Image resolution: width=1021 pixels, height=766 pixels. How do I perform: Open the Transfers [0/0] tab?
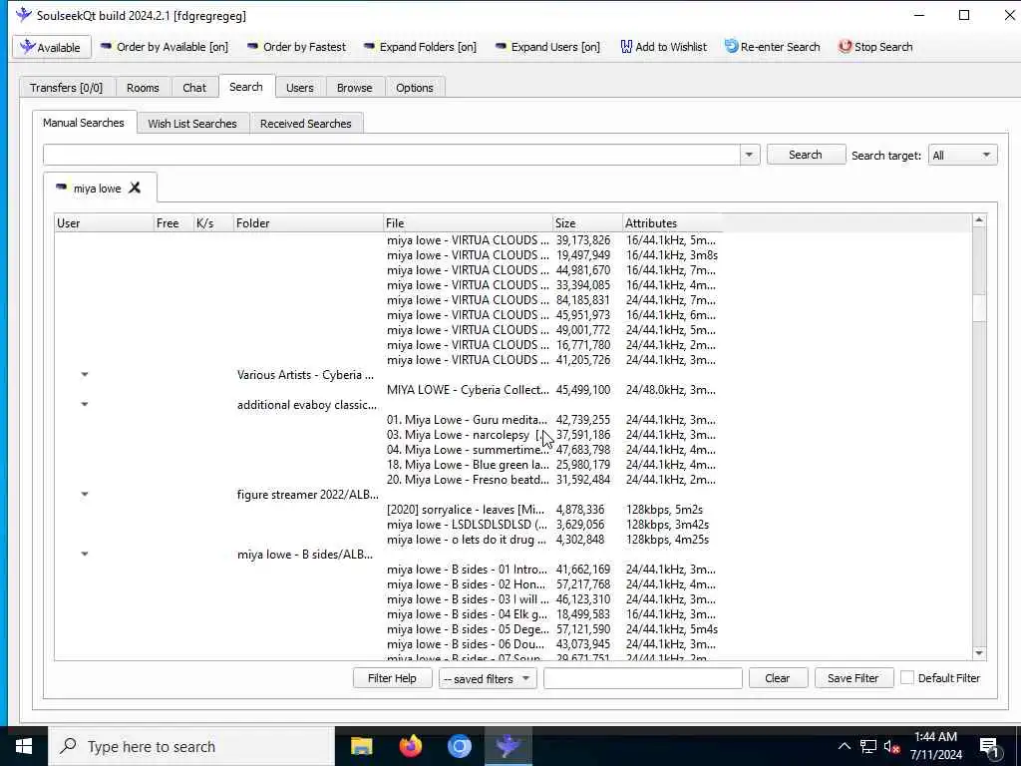point(67,88)
